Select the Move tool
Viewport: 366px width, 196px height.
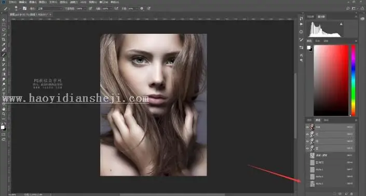coord(4,20)
